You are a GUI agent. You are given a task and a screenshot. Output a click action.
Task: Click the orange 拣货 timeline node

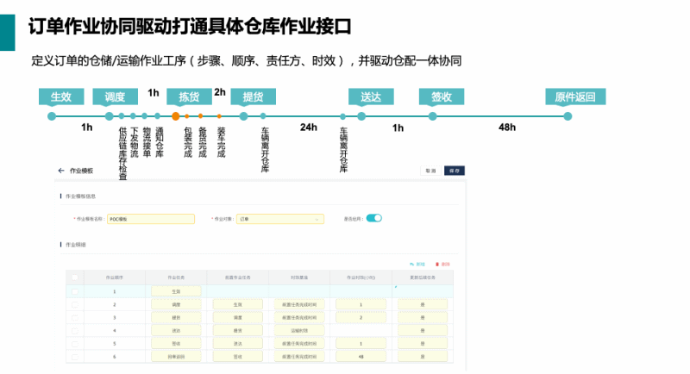click(176, 116)
